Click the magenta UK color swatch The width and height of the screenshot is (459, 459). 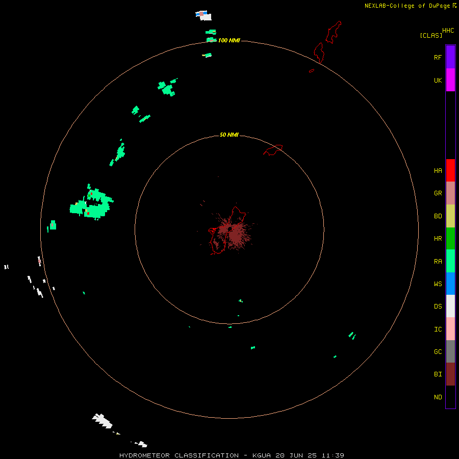click(x=450, y=80)
